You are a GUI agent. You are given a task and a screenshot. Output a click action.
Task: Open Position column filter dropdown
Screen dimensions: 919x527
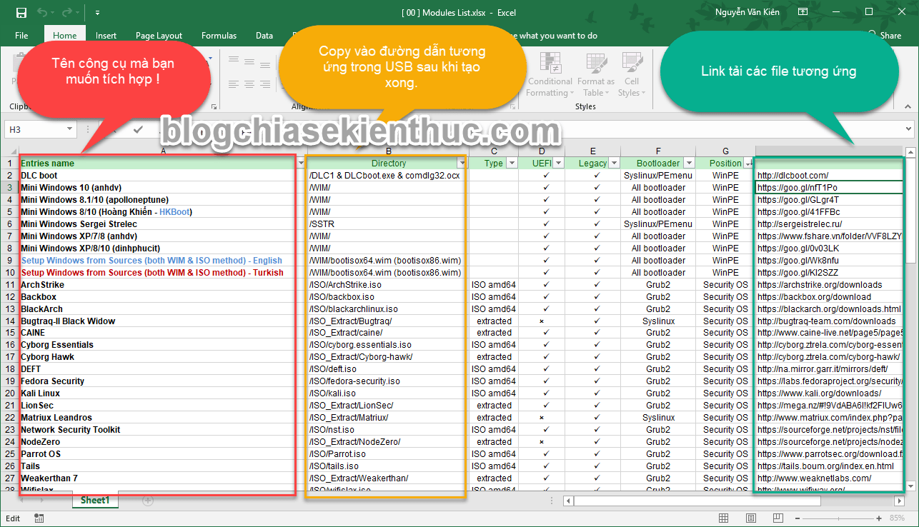point(748,164)
